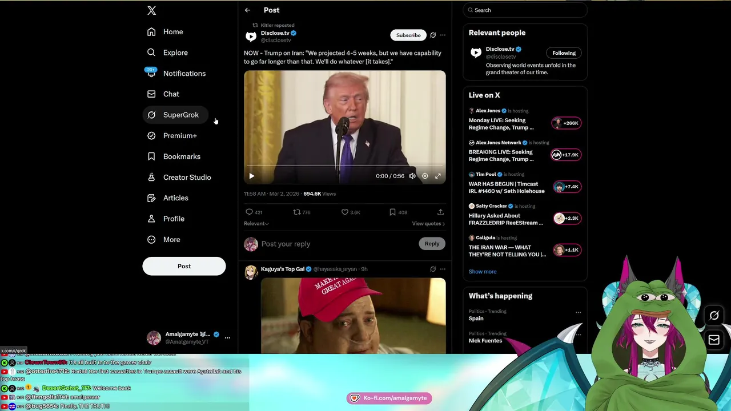Viewport: 731px width, 411px height.
Task: Open Caligula THE IRAN WAR stream
Action: (507, 251)
